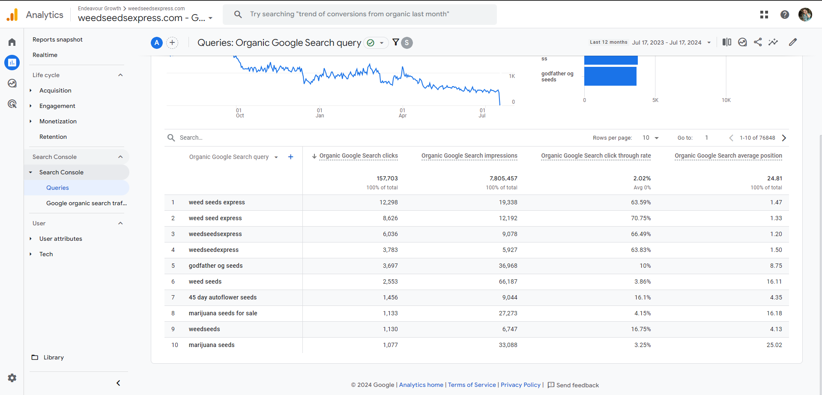This screenshot has width=822, height=395.
Task: Select the Home icon in the left rail
Action: point(12,42)
